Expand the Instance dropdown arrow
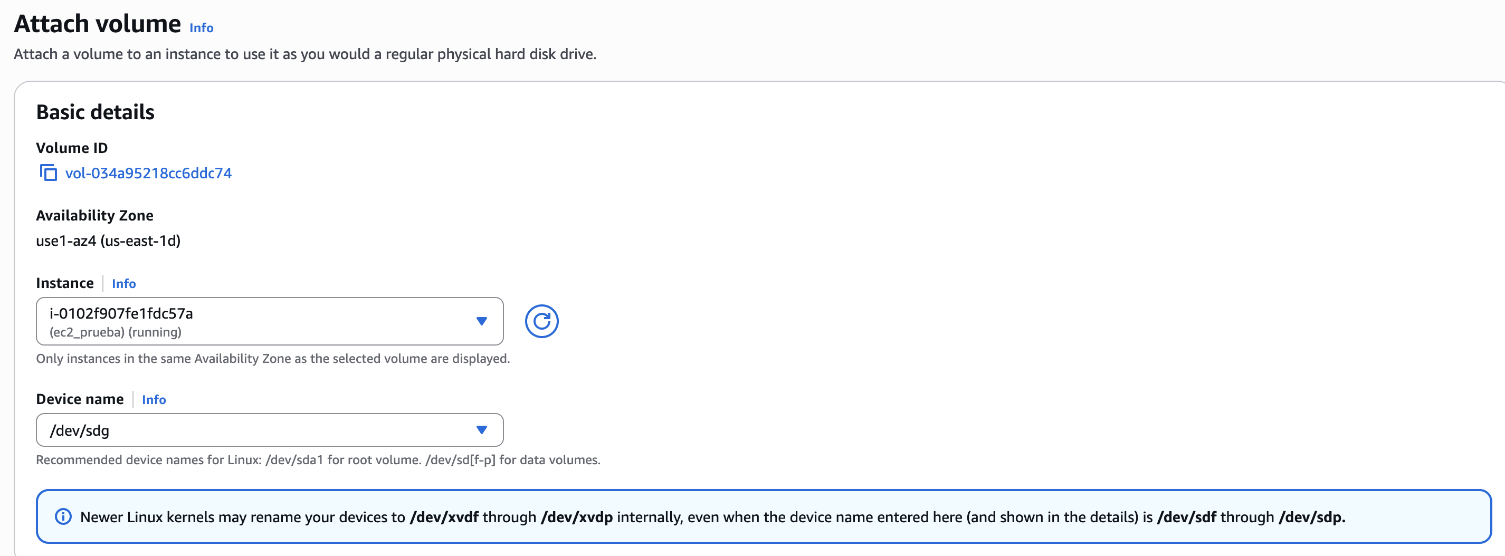 (481, 321)
